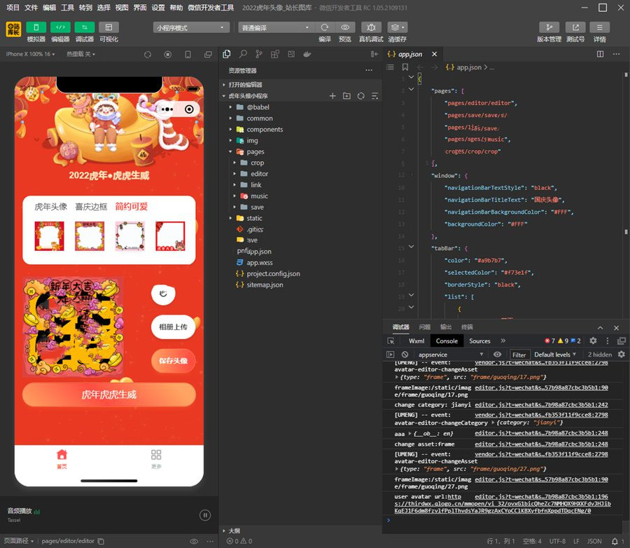Open the details icon
The height and width of the screenshot is (548, 630).
coord(599,27)
